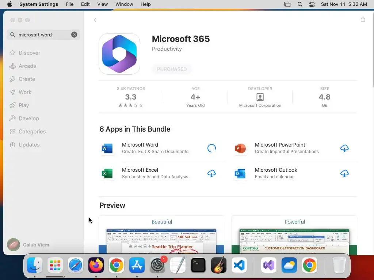Open the Window menu
This screenshot has width=374, height=280.
click(124, 4)
